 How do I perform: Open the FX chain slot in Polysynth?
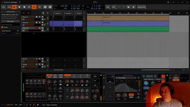pyautogui.click(x=95, y=81)
